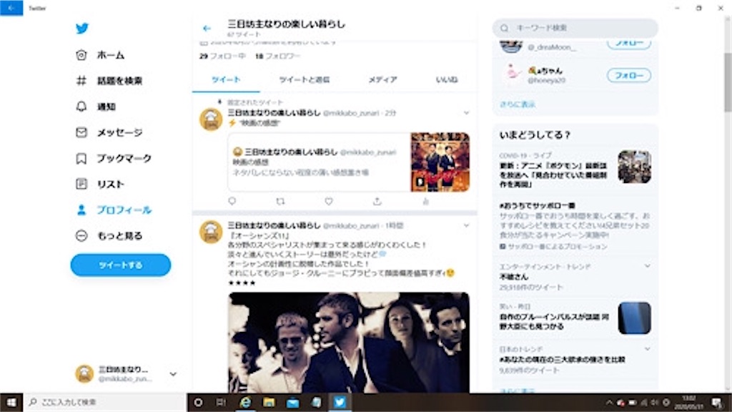Expand options for 不破さん trend
Image resolution: width=732 pixels, height=412 pixels.
tap(648, 266)
